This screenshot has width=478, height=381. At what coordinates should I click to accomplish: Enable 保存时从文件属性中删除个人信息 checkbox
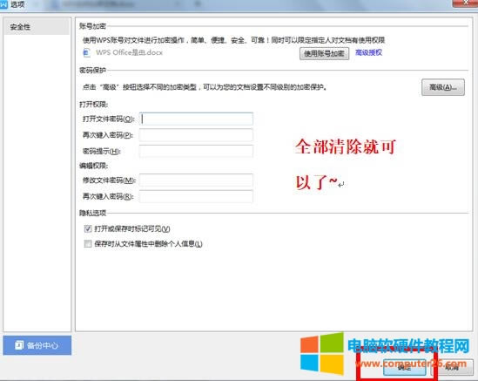pyautogui.click(x=88, y=243)
